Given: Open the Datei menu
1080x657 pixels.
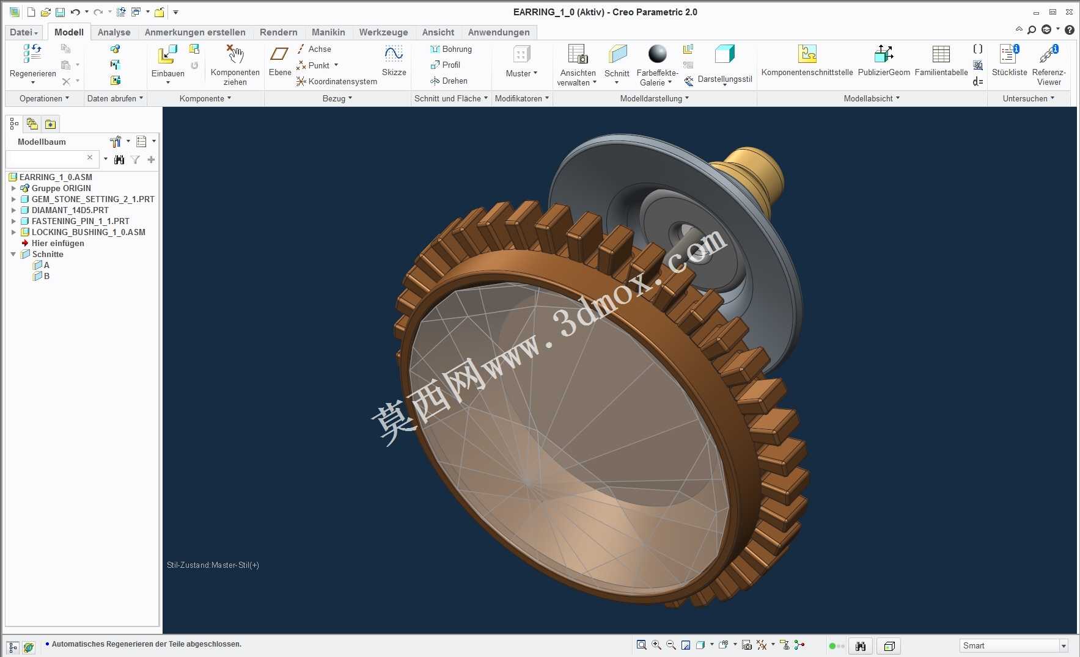Looking at the screenshot, I should (24, 32).
